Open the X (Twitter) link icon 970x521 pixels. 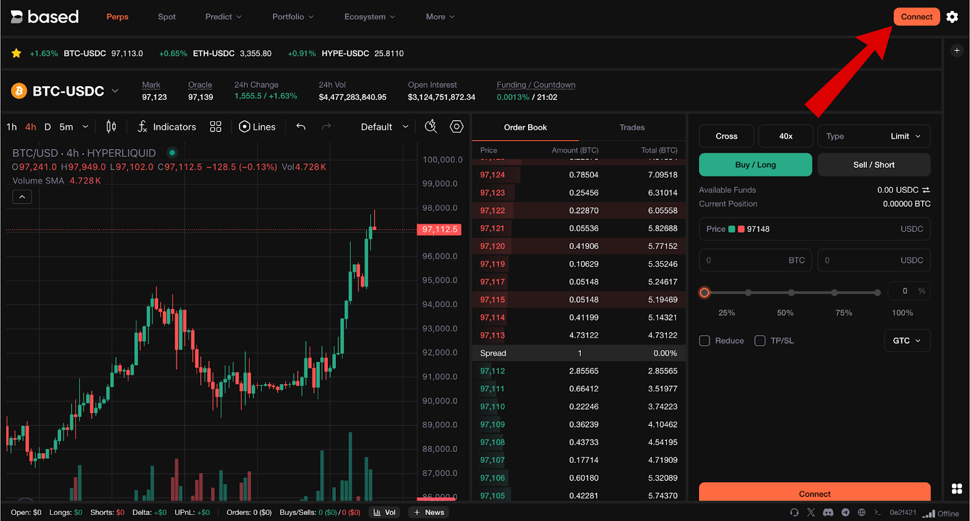coord(811,513)
